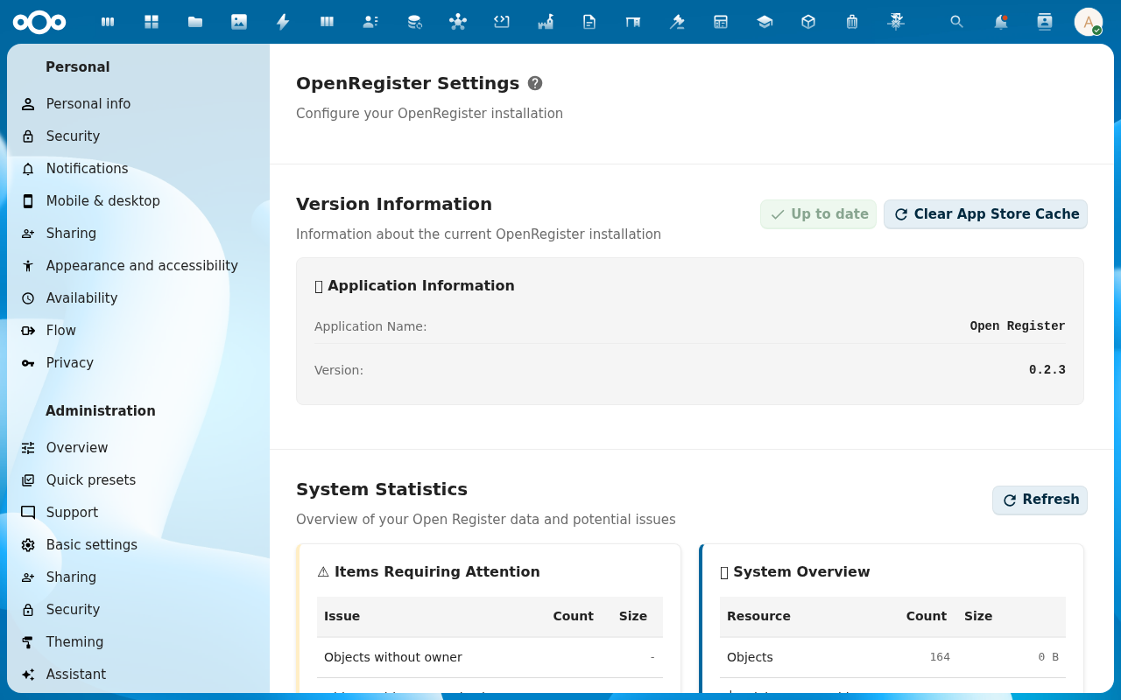This screenshot has height=700, width=1121.
Task: Open the table layout app icon
Action: tap(721, 22)
